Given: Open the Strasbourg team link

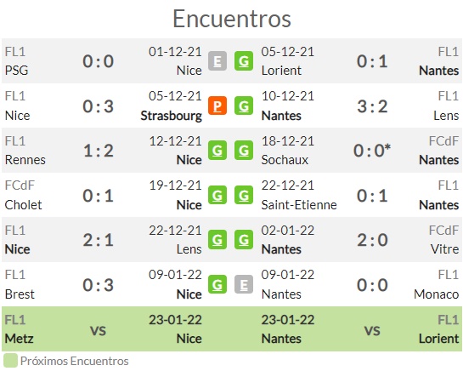Looking at the screenshot, I should pos(172,116).
